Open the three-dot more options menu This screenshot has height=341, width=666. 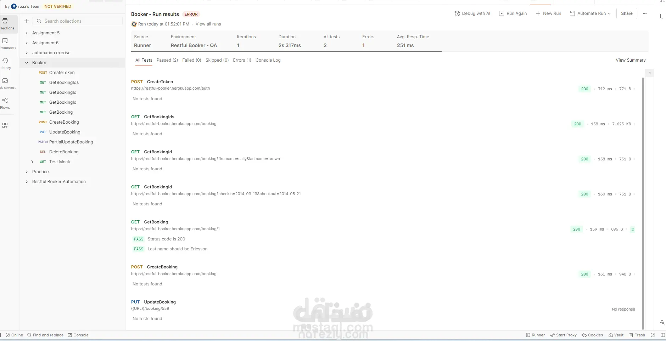point(646,13)
